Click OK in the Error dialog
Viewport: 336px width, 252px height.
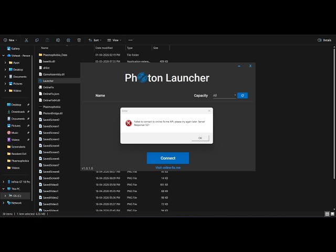(200, 138)
